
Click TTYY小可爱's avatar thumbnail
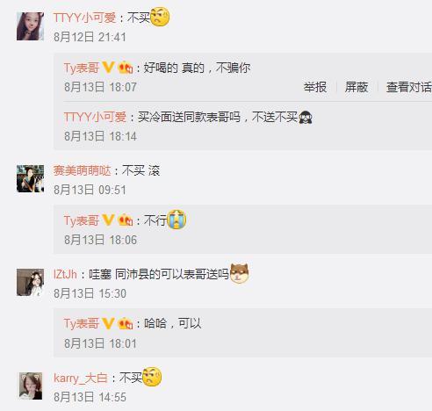tap(30, 26)
